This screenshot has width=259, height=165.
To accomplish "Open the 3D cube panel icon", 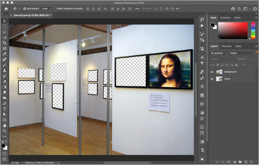I will 202,104.
